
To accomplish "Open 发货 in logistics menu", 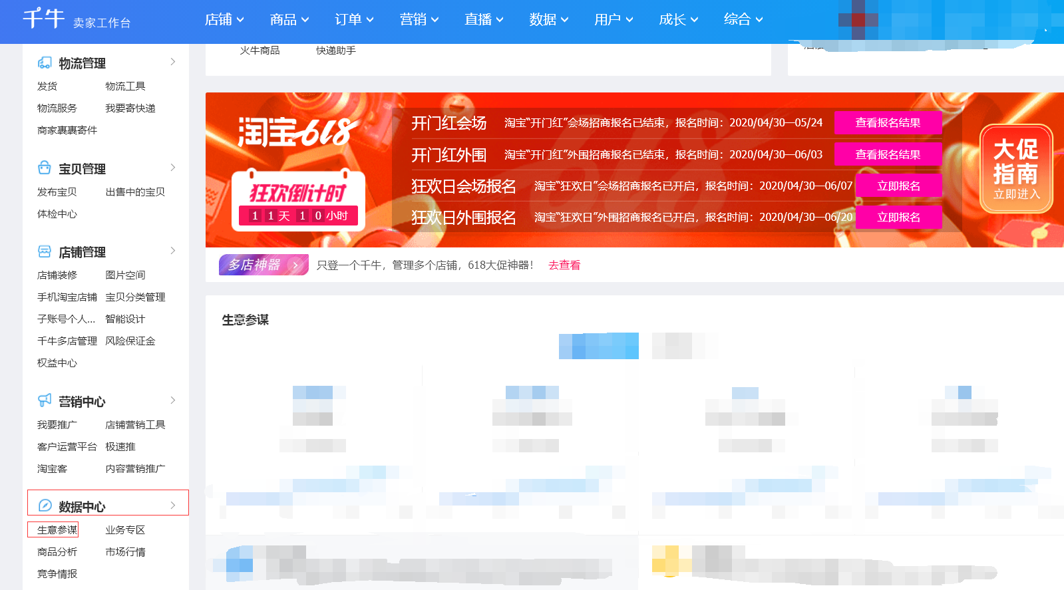I will point(47,86).
